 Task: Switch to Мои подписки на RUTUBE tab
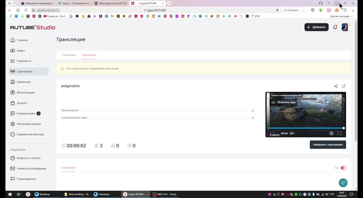[111, 3]
